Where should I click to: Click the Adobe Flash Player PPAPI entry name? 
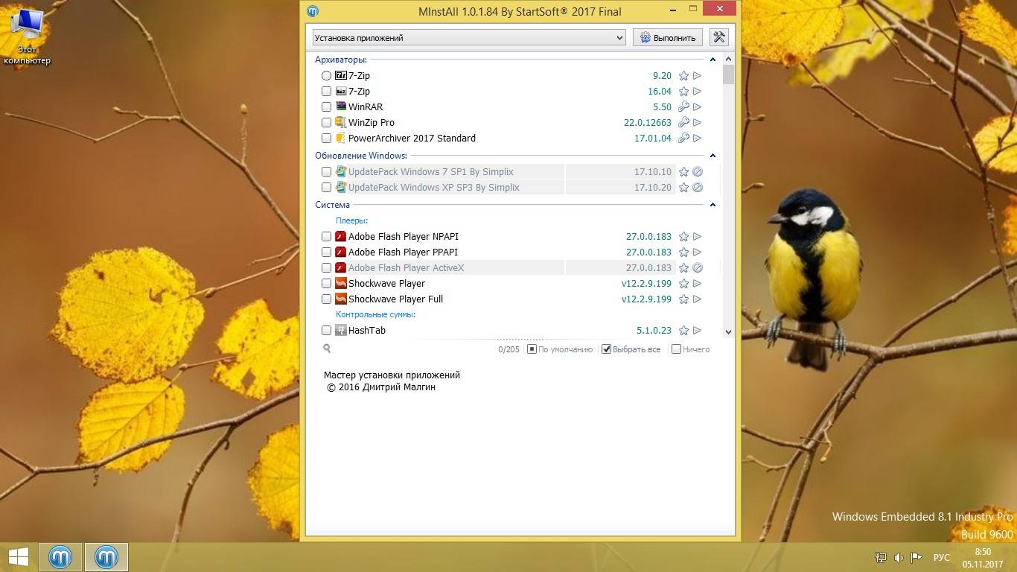(x=403, y=252)
